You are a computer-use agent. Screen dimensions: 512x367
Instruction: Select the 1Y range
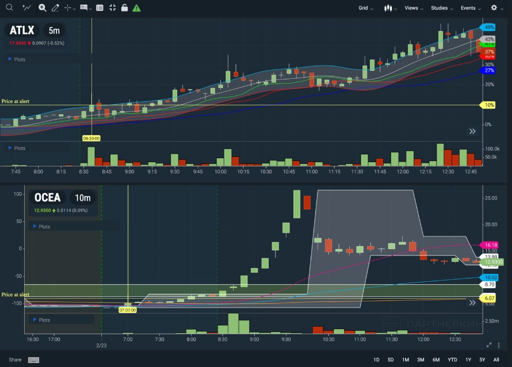point(468,360)
